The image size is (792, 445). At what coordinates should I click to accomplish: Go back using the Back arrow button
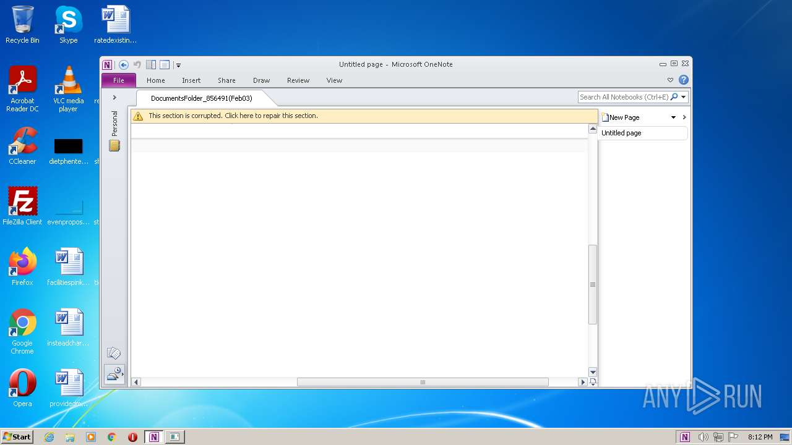pos(124,65)
